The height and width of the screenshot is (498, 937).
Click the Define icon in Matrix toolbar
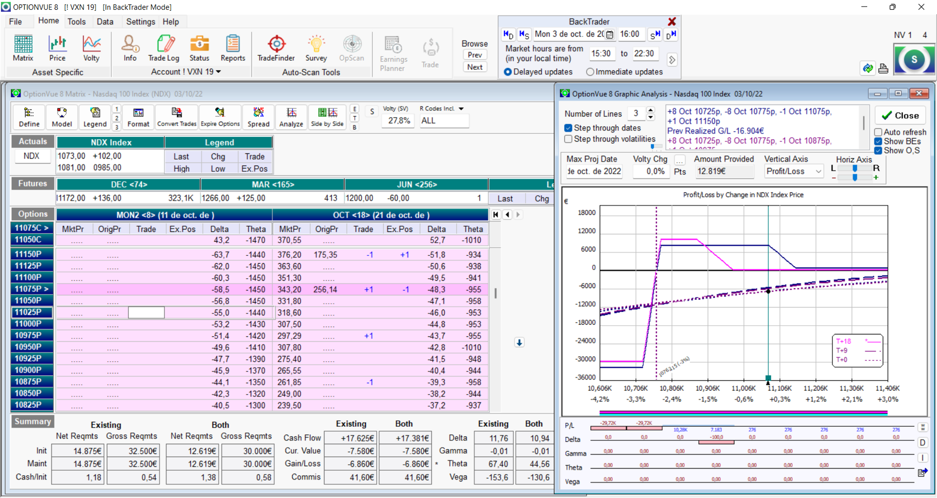pyautogui.click(x=29, y=117)
